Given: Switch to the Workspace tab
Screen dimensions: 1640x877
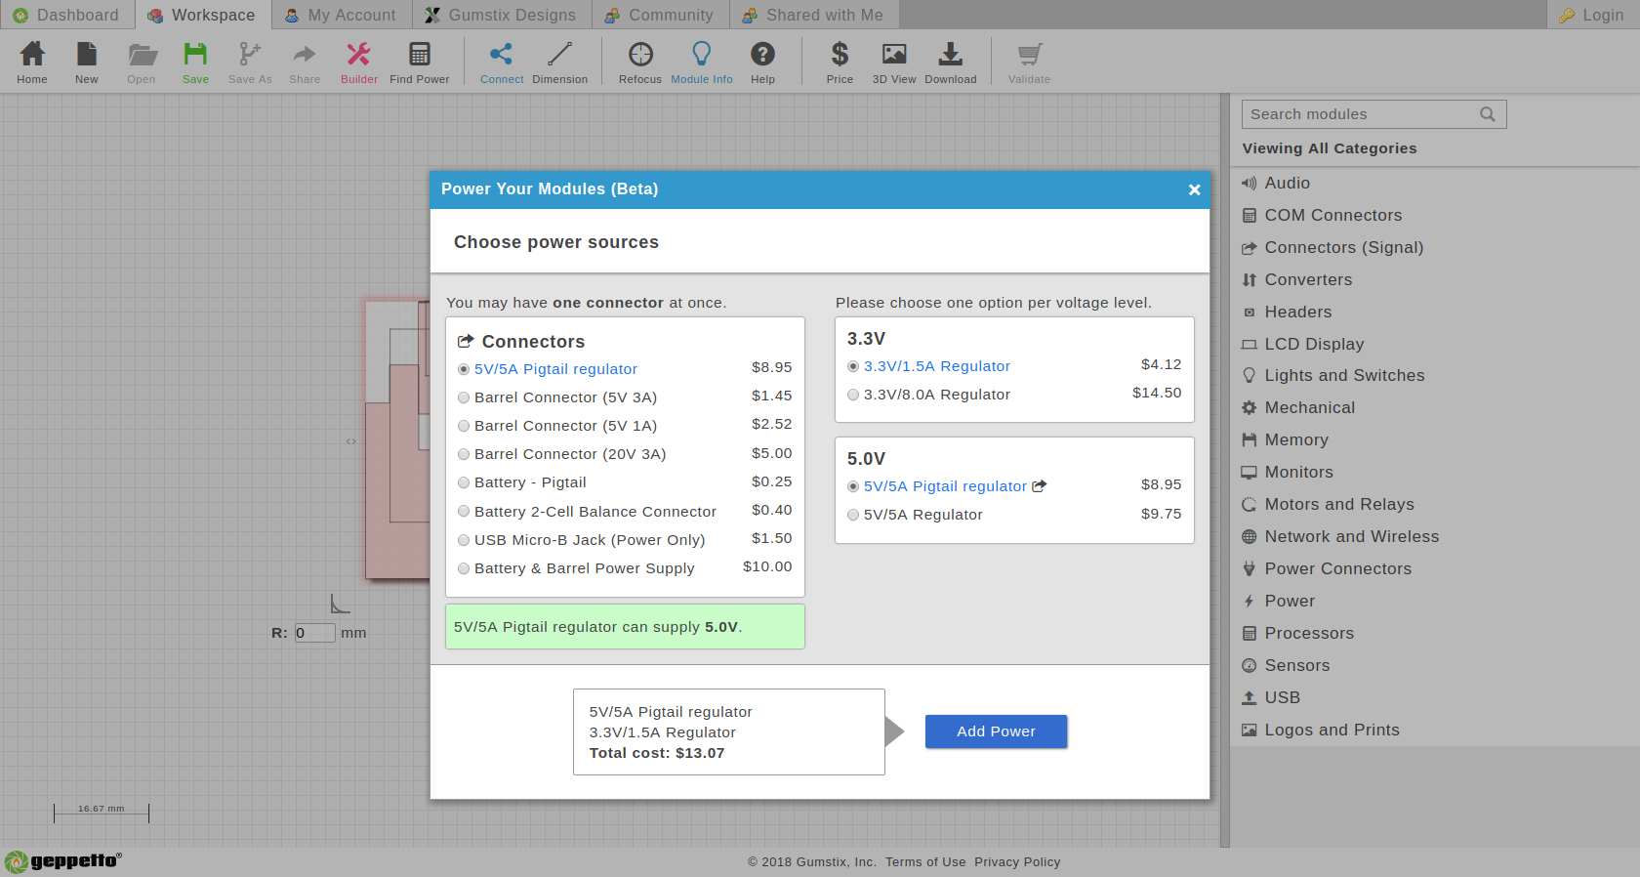Looking at the screenshot, I should click(x=202, y=15).
